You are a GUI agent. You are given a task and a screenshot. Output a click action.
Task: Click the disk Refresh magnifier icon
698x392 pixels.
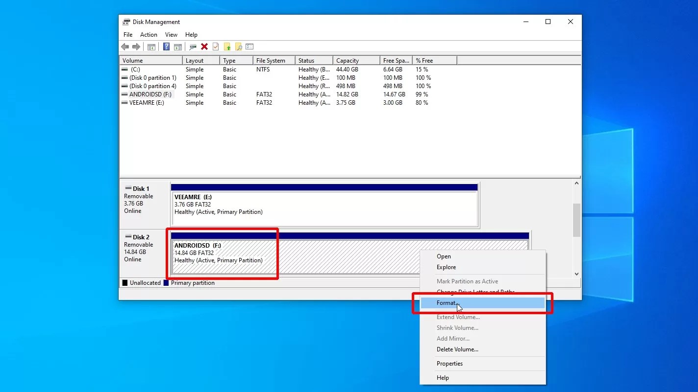192,46
